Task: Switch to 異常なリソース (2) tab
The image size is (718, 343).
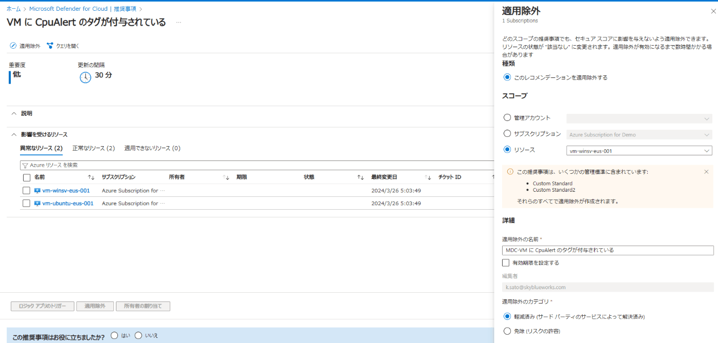Action: [x=41, y=148]
